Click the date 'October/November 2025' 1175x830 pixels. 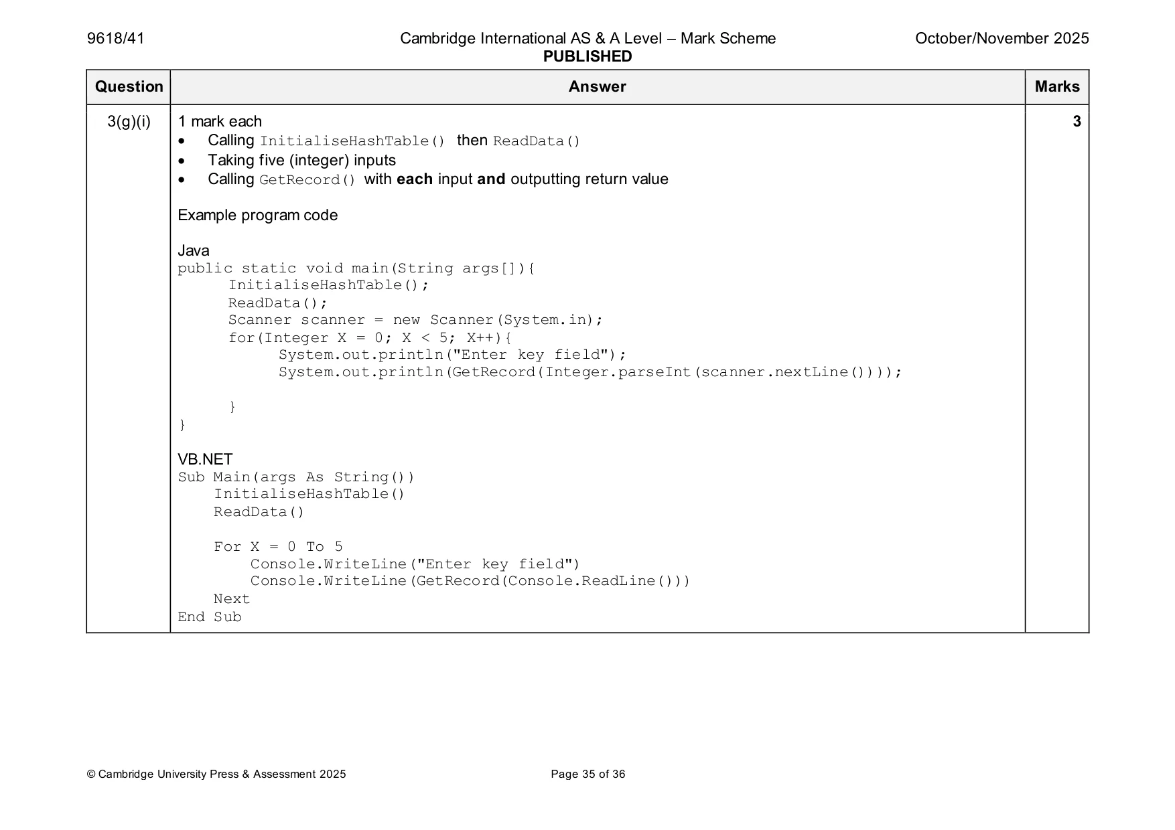(x=1001, y=39)
